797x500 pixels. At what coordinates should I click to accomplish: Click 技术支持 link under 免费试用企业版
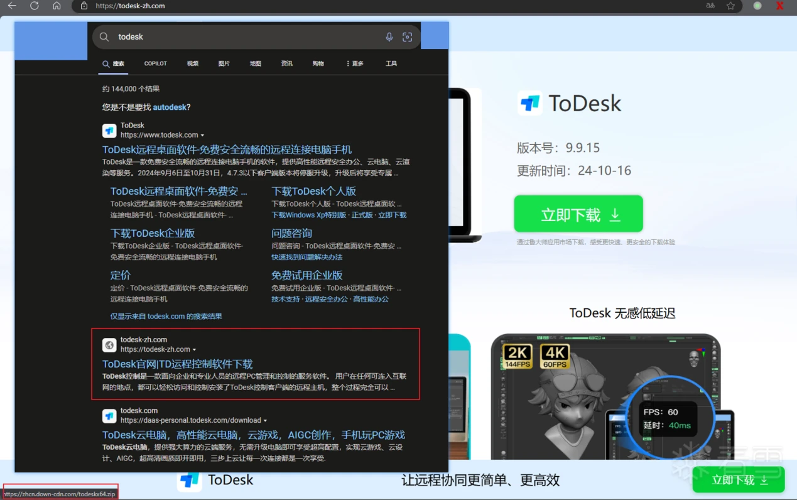pos(285,299)
